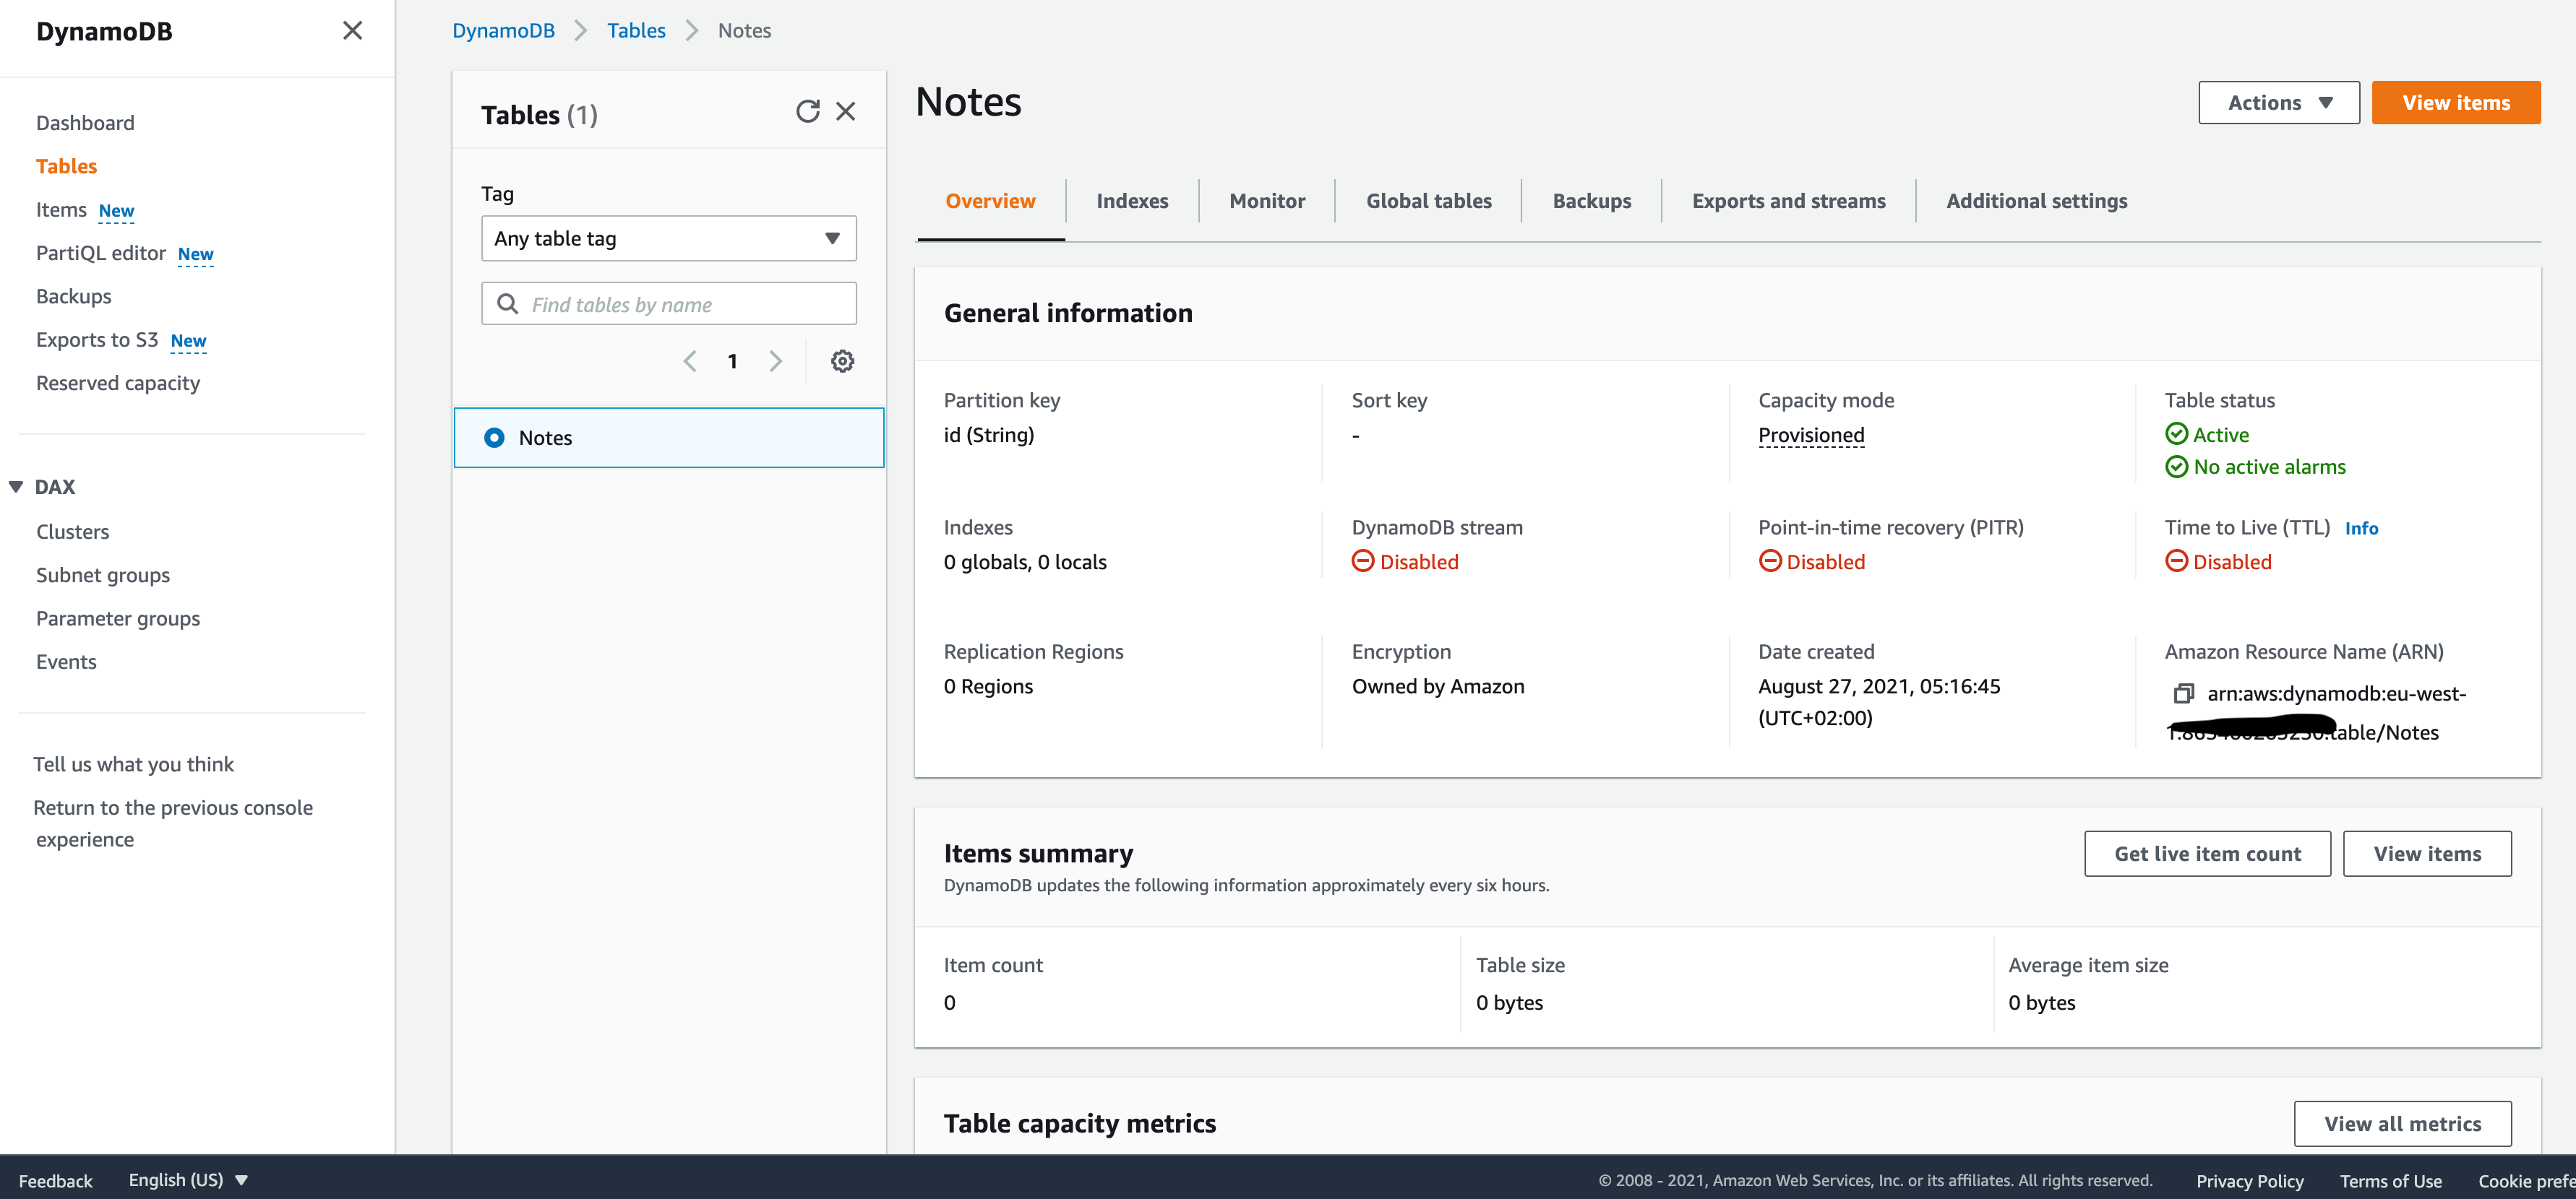Open the table list preferences gear
Viewport: 2576px width, 1199px height.
click(x=843, y=360)
